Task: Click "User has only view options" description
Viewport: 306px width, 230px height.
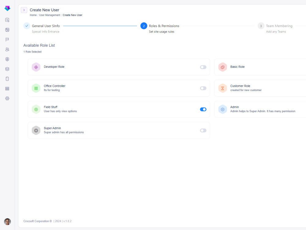Action: [x=60, y=111]
